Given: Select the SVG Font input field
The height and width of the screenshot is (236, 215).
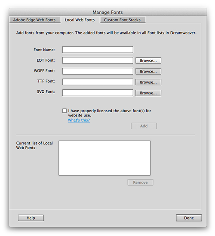Looking at the screenshot, I should 98,93.
